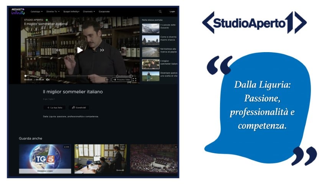Open the Corporate menu item

click(104, 11)
